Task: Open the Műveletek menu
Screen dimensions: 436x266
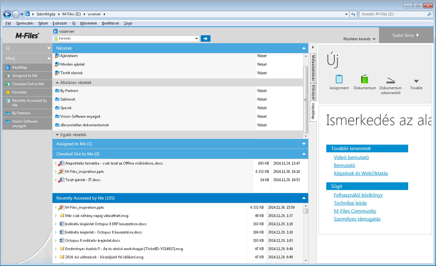Action: [x=89, y=23]
